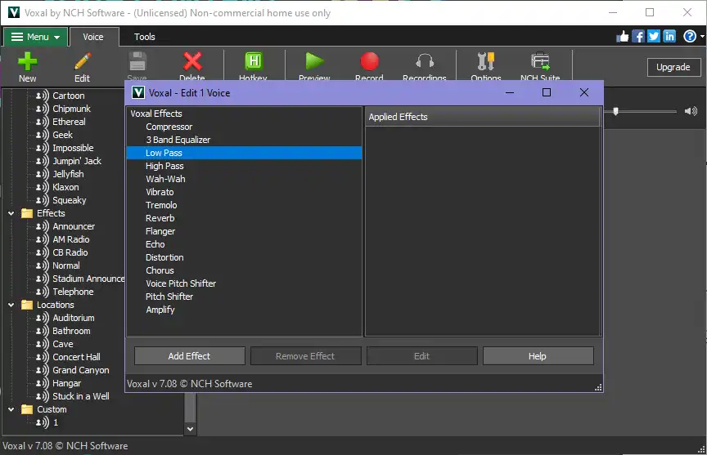This screenshot has height=455, width=707.
Task: Open the Hotkey toolbar icon
Action: tap(254, 61)
